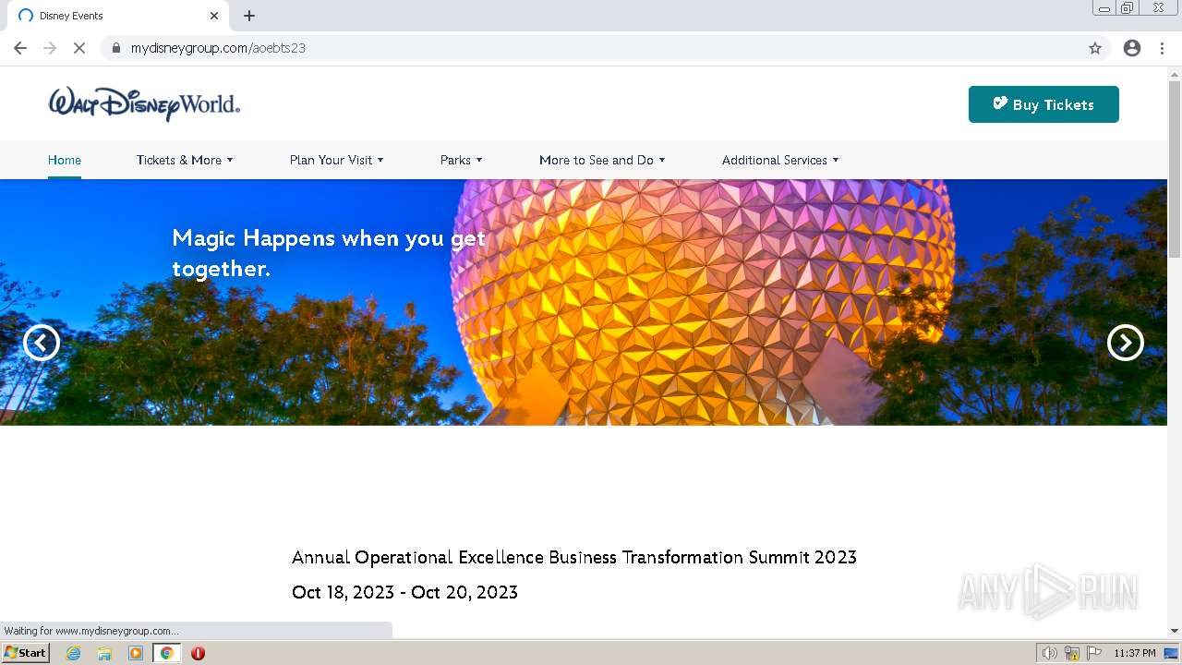This screenshot has width=1182, height=665.
Task: Show the previous carousel slide
Action: pyautogui.click(x=42, y=343)
